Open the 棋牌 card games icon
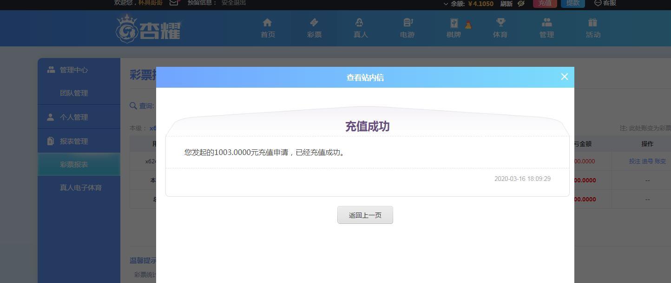 (454, 23)
